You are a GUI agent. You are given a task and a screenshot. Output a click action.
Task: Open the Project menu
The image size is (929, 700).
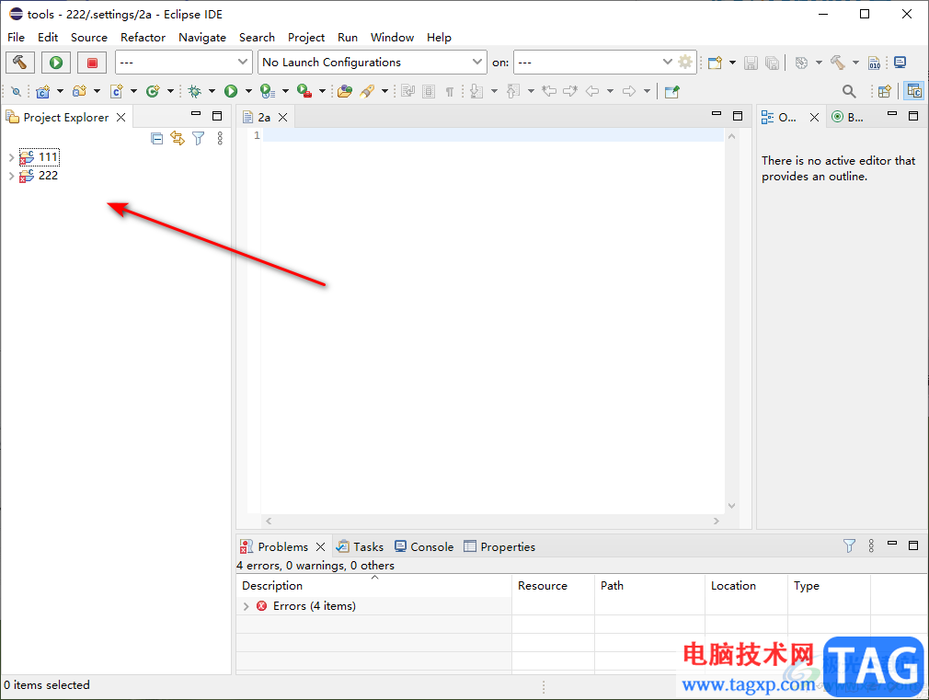pyautogui.click(x=306, y=38)
